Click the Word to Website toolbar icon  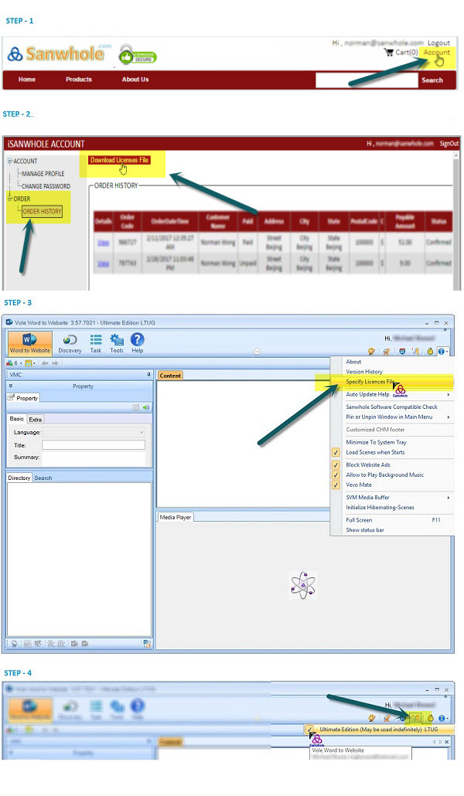tap(29, 344)
